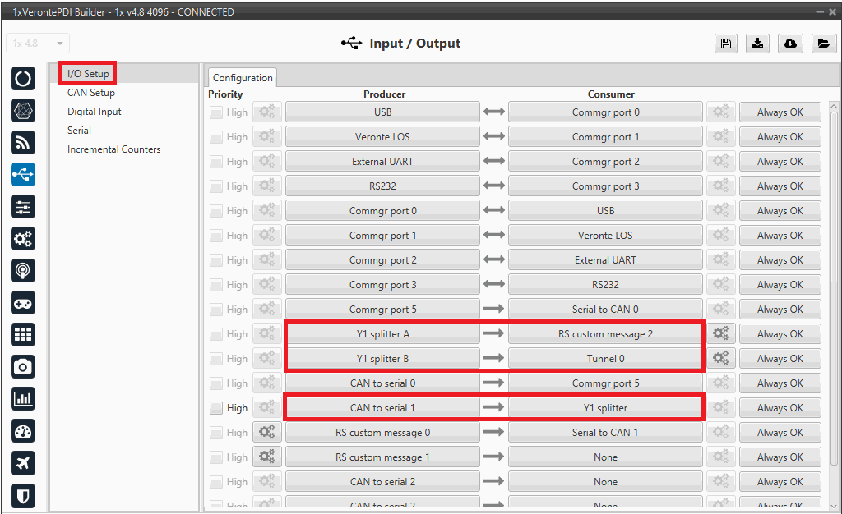842x514 pixels.
Task: Click the open folder icon
Action: pyautogui.click(x=823, y=44)
